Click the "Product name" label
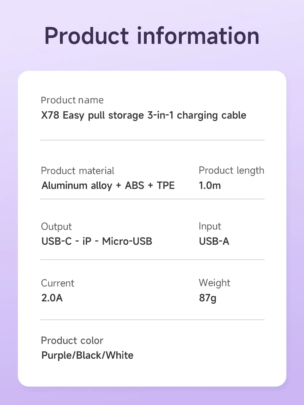The width and height of the screenshot is (304, 405). [x=72, y=100]
